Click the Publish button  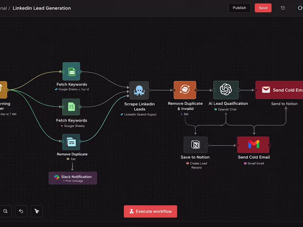pos(239,8)
